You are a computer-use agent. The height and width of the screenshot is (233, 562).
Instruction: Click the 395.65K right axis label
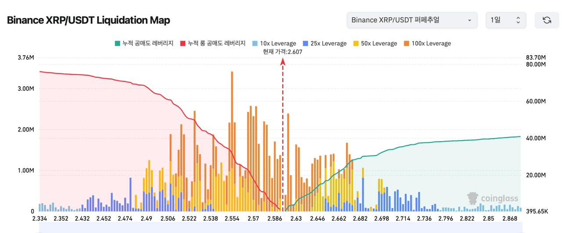click(x=537, y=212)
